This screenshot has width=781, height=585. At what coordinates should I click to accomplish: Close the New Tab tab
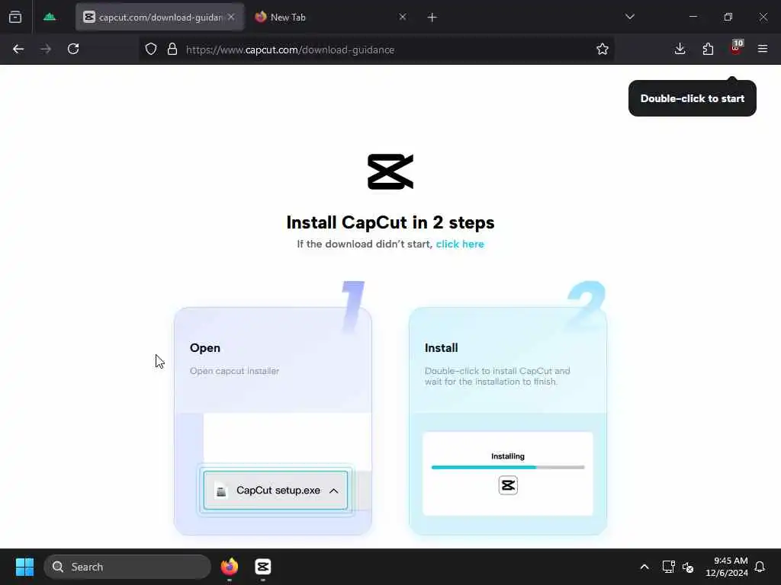(403, 18)
